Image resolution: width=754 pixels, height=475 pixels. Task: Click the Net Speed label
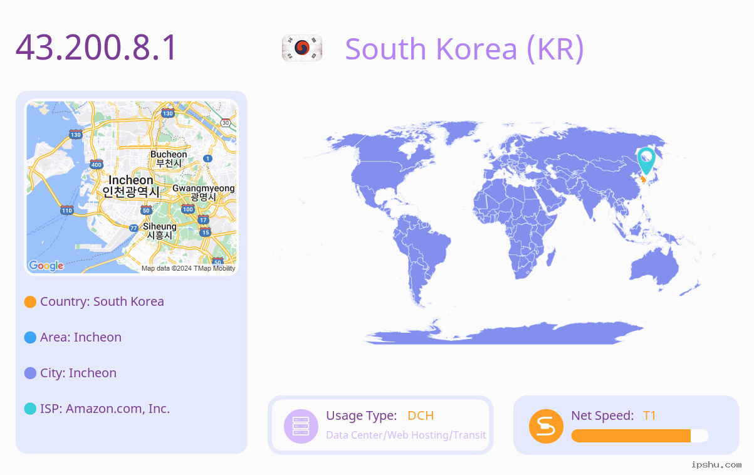(x=602, y=415)
